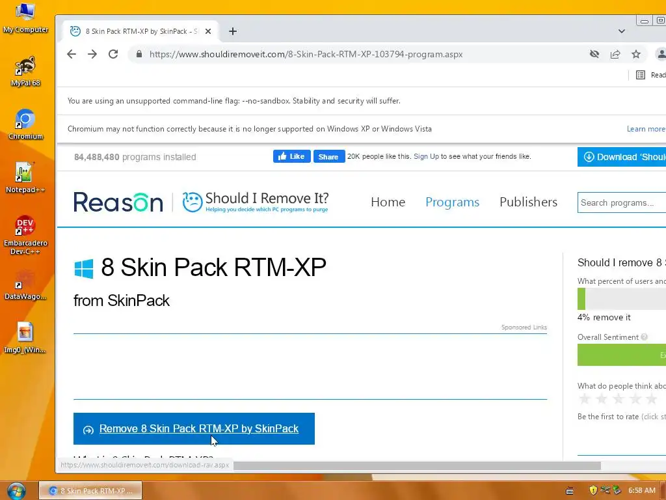
Task: Click the Download 'Should I Remove It' button
Action: [622, 157]
